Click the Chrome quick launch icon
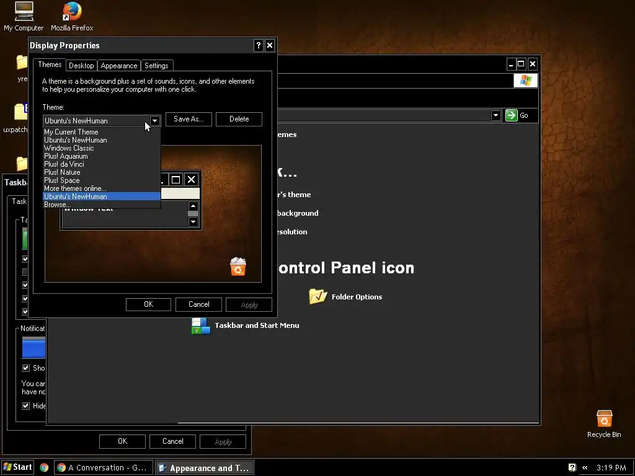The image size is (635, 476). point(44,467)
